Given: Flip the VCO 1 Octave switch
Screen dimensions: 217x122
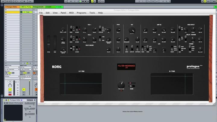Looking at the screenshot, I should [x=77, y=29].
